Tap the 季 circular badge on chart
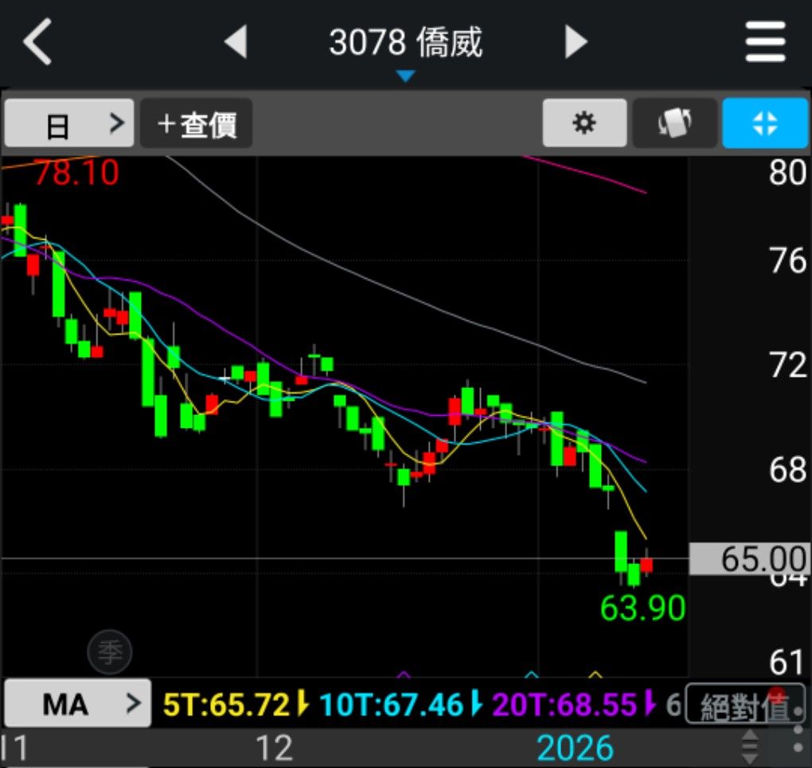The image size is (812, 768). (x=109, y=652)
